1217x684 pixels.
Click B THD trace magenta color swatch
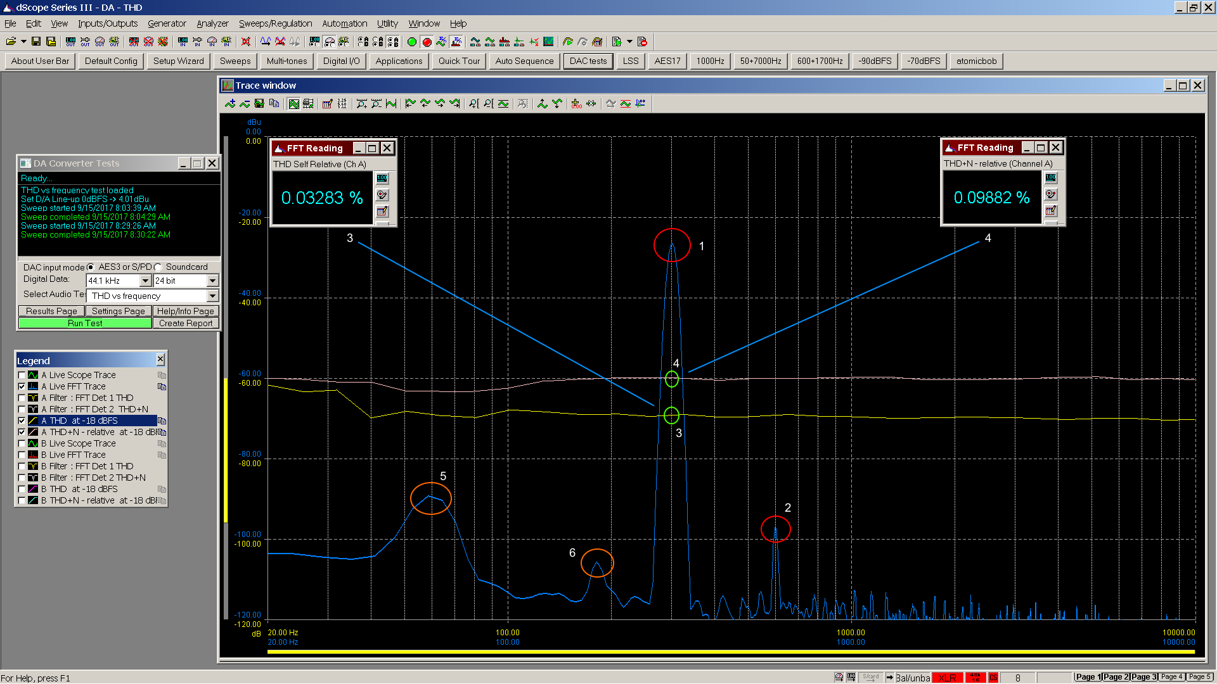tap(33, 489)
